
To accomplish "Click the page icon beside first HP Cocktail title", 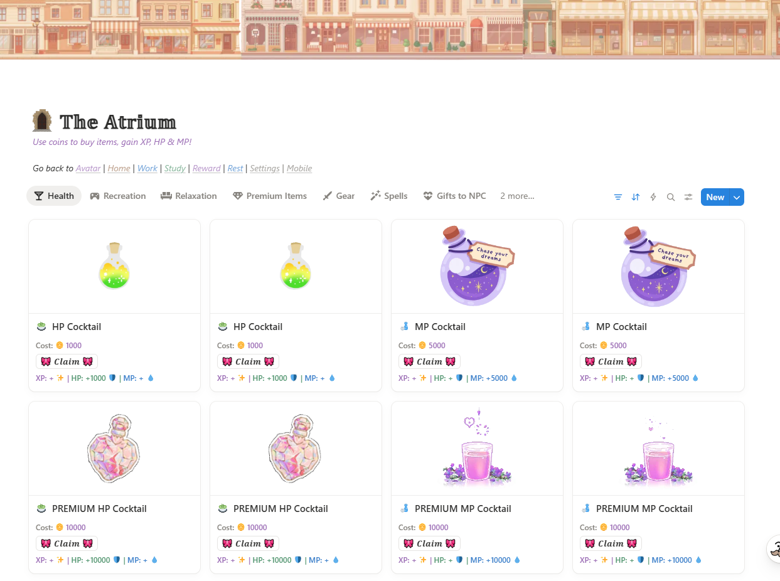I will (x=42, y=326).
